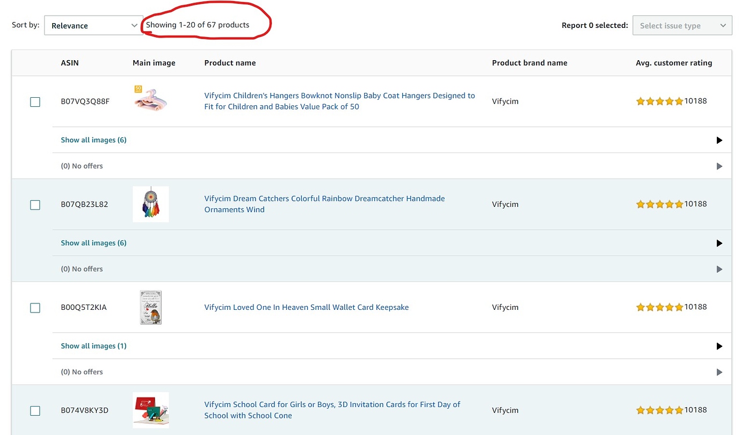Select the checkbox for ASIN B07VQ3Q88F

[x=35, y=102]
